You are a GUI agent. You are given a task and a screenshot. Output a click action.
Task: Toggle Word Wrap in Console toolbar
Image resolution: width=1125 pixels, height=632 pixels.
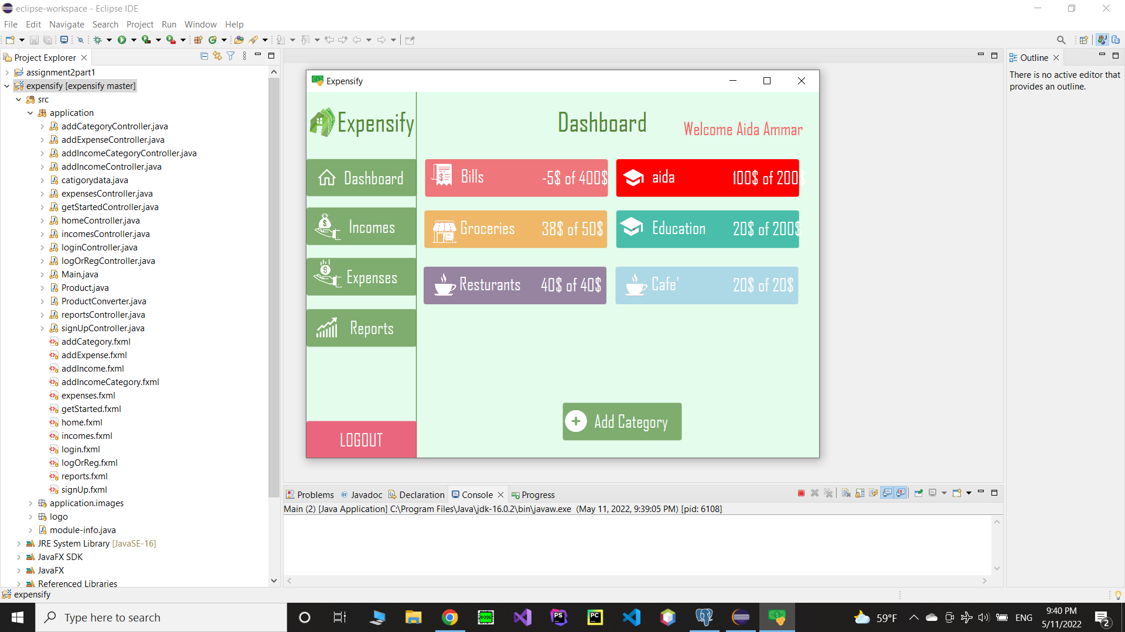coord(873,493)
